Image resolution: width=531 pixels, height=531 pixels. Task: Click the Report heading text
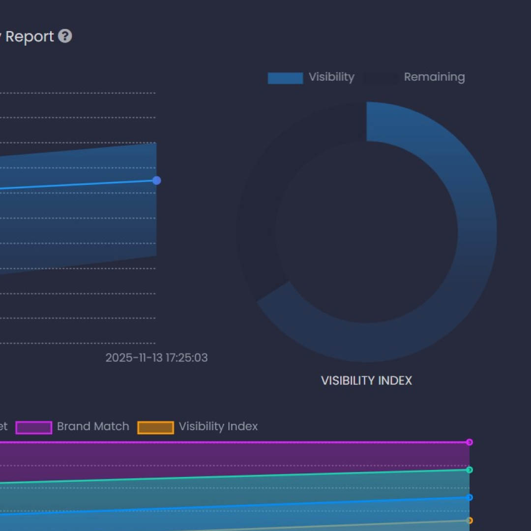[29, 36]
